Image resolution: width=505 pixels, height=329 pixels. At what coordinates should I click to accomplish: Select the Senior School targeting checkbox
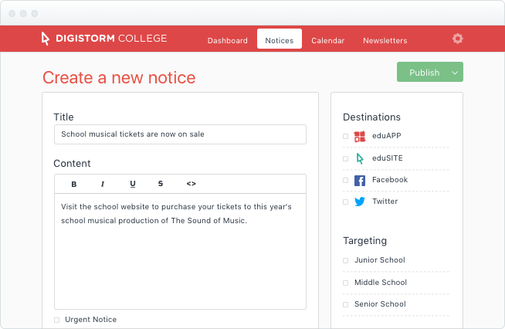(x=346, y=304)
